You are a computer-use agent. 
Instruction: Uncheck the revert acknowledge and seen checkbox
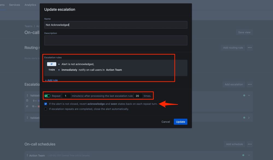click(x=45, y=104)
